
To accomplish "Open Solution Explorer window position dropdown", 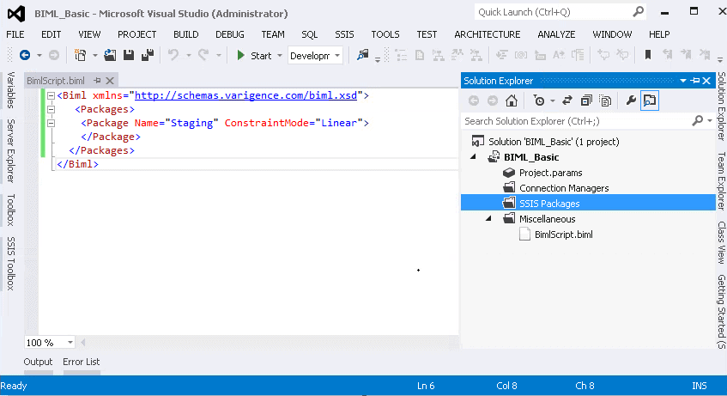I will pyautogui.click(x=683, y=81).
